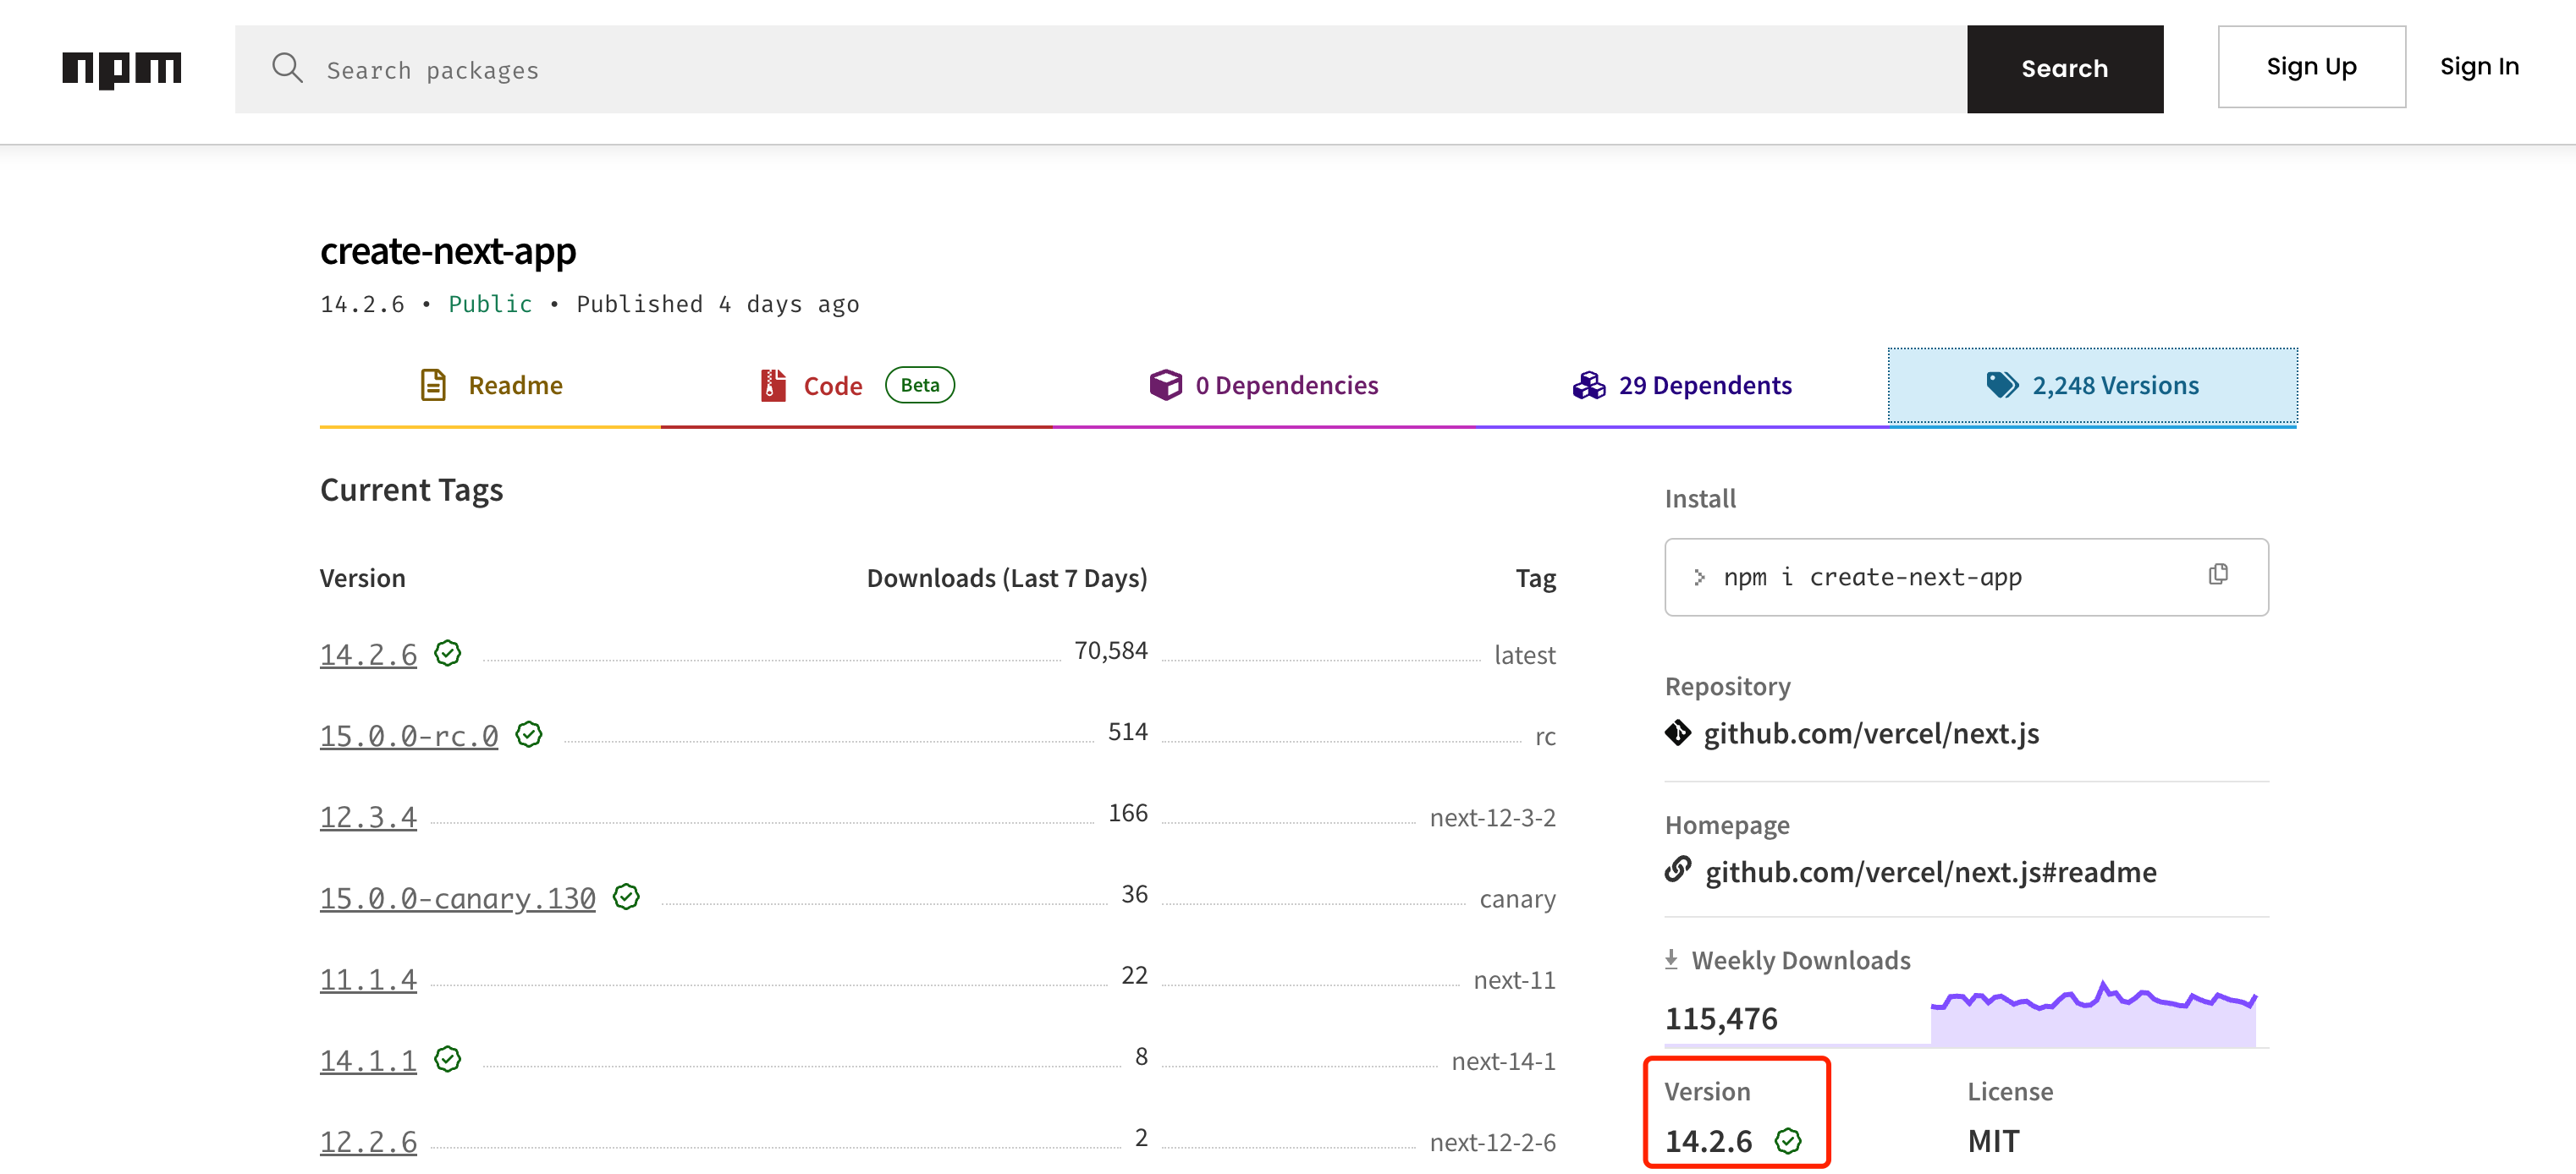Click the Code zip file icon

[x=773, y=385]
